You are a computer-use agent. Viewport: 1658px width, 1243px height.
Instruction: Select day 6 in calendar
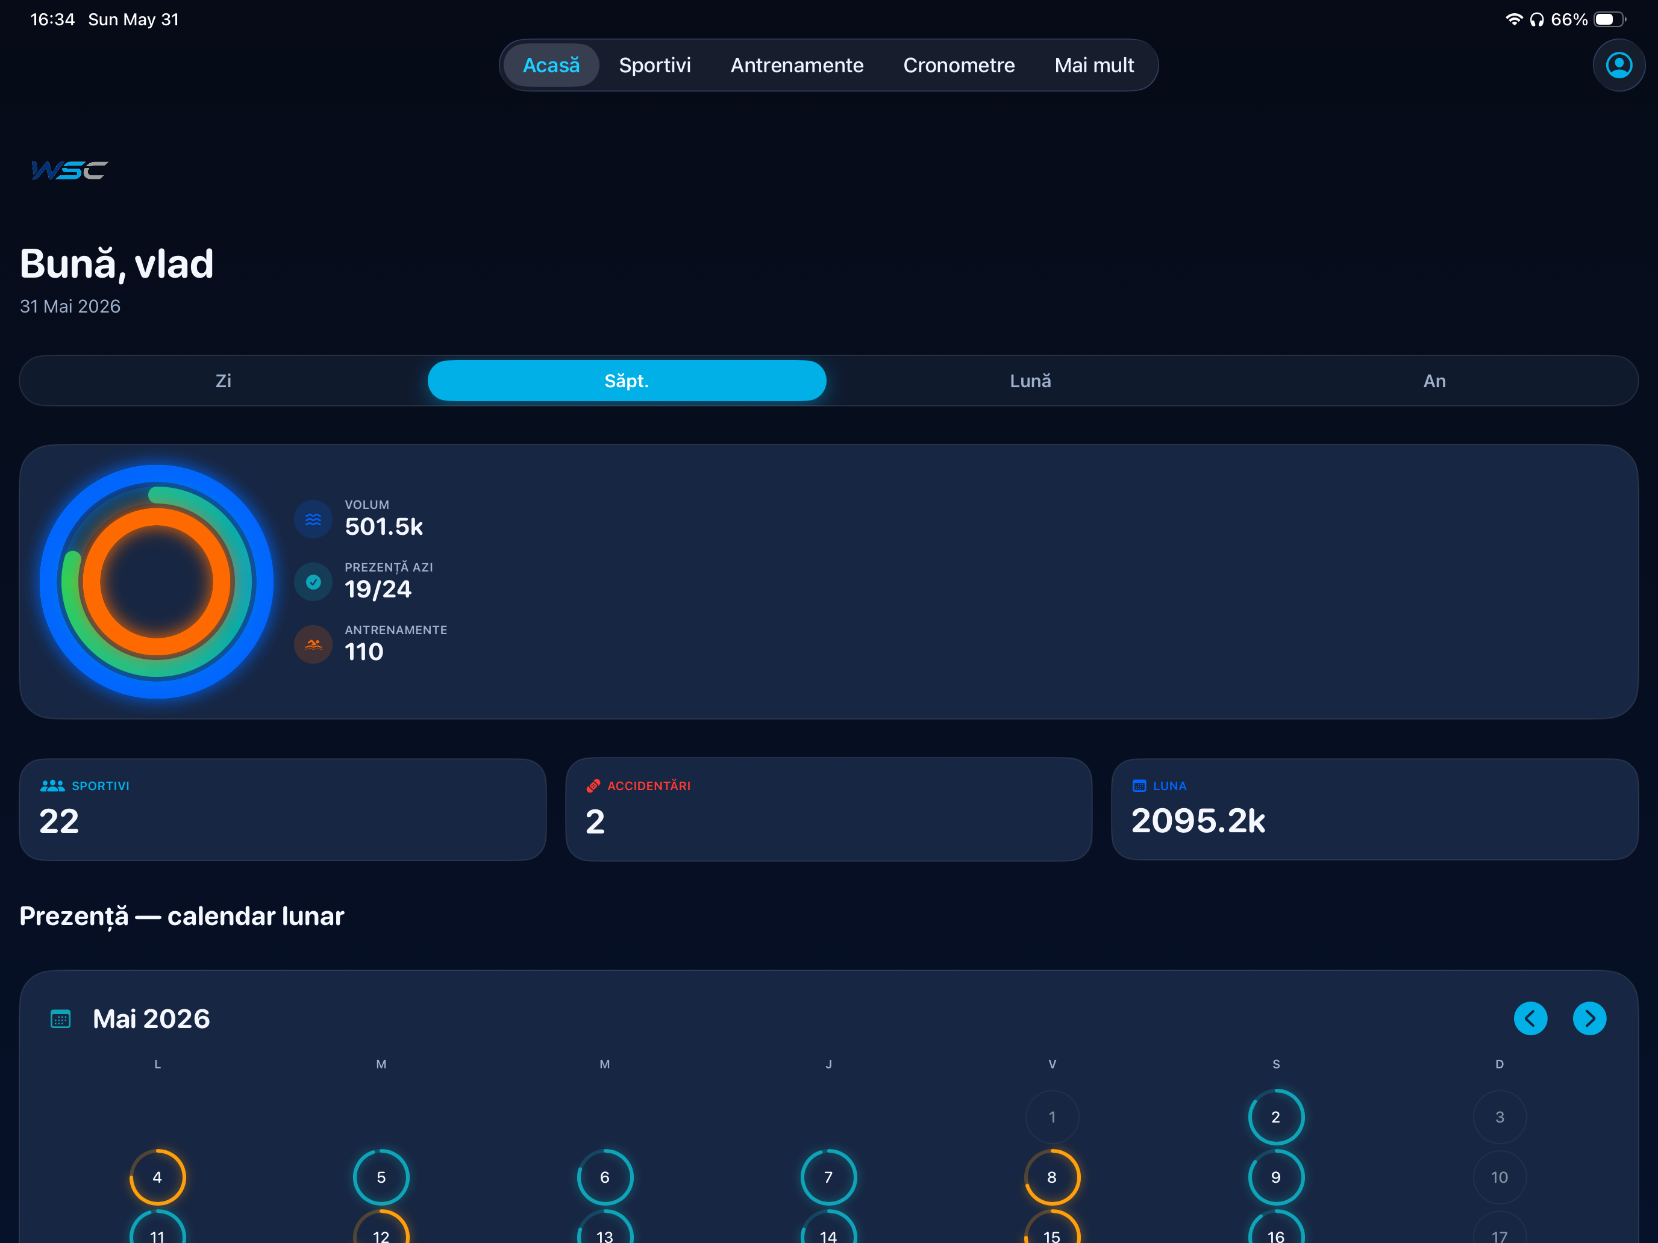tap(605, 1177)
